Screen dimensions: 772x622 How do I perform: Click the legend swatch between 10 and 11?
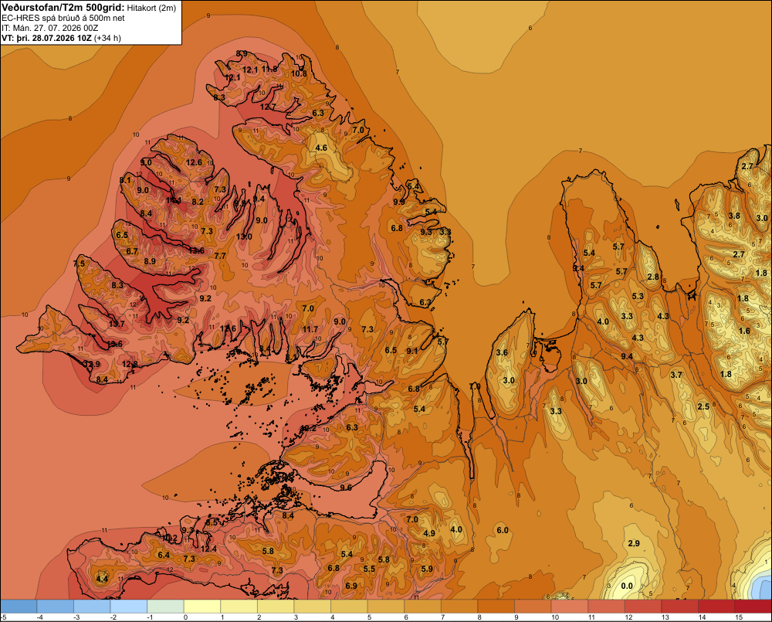(570, 607)
